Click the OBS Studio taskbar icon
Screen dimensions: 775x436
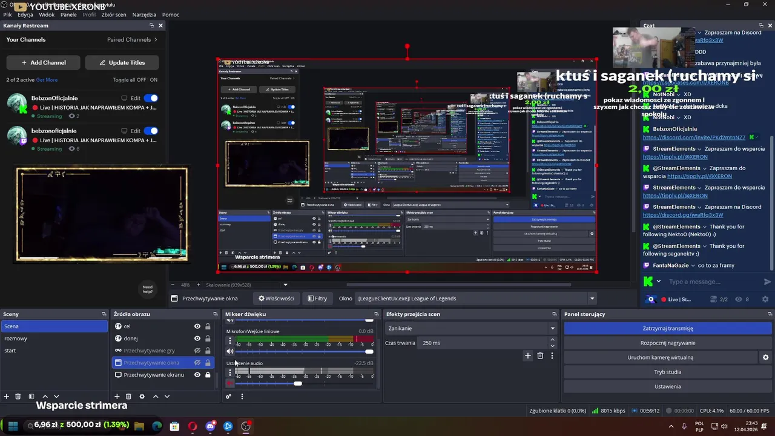pos(246,426)
